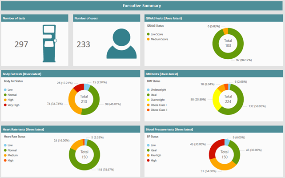Select the Low Score legend dot
285x178 pixels.
click(148, 34)
